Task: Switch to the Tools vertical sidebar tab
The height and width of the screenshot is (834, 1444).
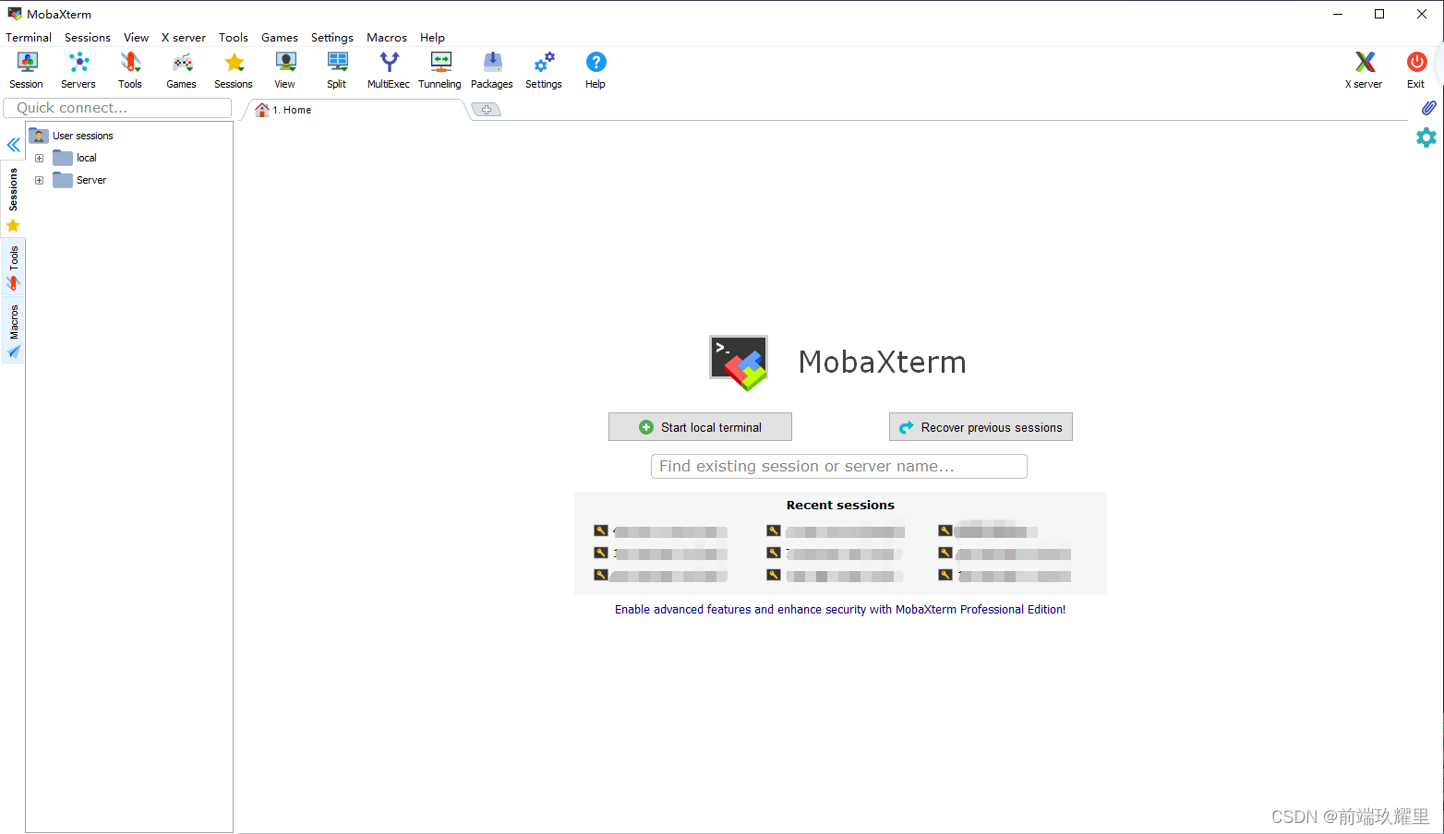Action: 13,268
